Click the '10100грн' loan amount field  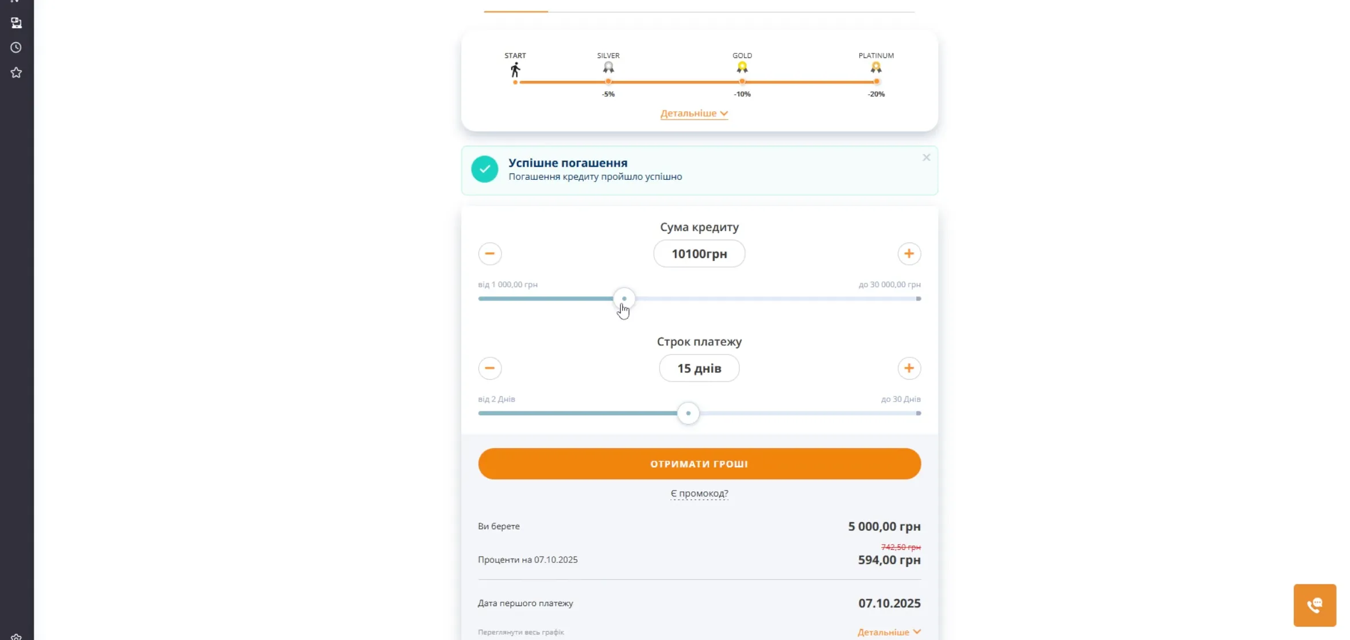[x=699, y=254]
